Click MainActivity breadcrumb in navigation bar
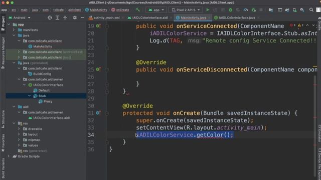 pos(96,10)
